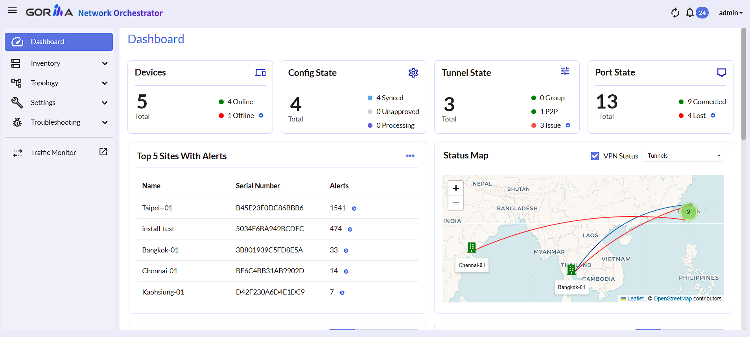This screenshot has height=337, width=750.
Task: Click the Gorilla Network Orchestrator logo
Action: [x=94, y=11]
